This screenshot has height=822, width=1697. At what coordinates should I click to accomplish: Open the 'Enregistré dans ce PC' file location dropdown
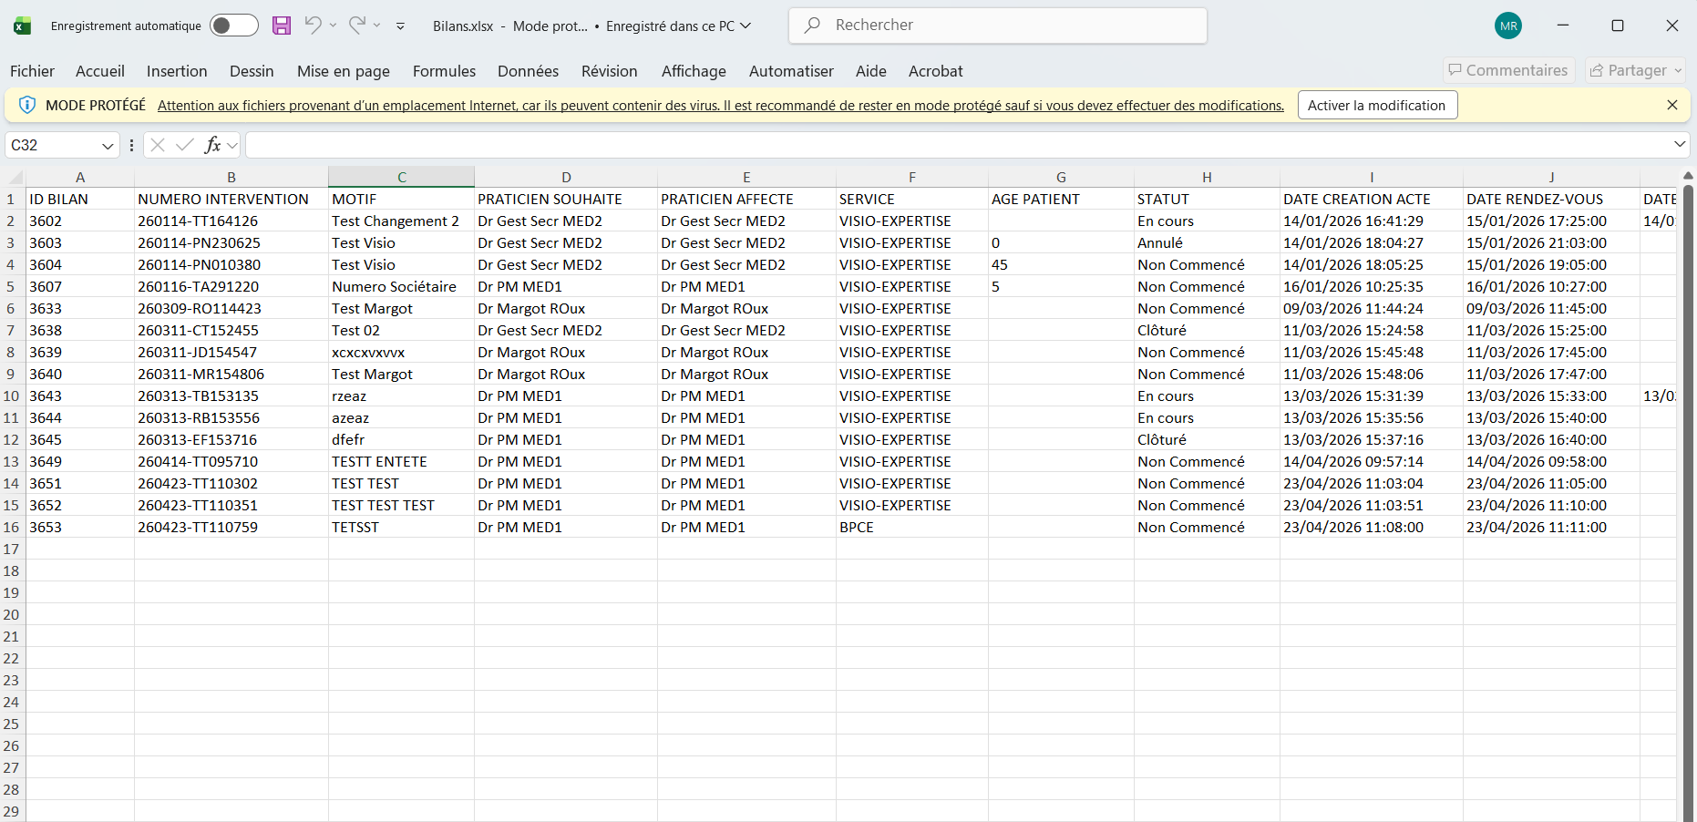point(678,26)
